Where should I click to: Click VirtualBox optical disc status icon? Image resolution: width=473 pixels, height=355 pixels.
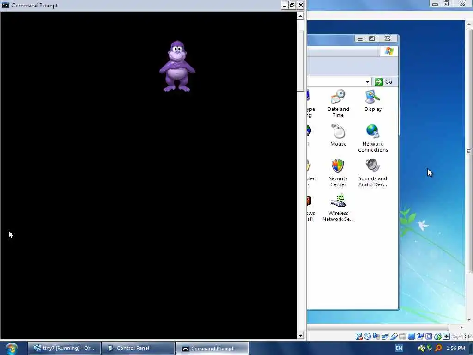(367, 337)
